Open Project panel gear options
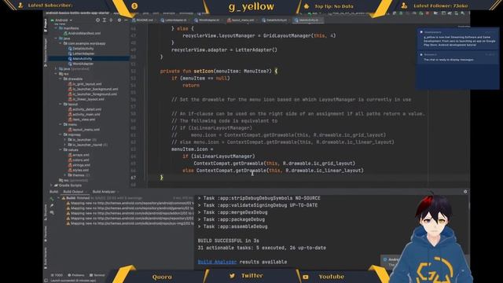The width and height of the screenshot is (503, 283). click(x=119, y=20)
